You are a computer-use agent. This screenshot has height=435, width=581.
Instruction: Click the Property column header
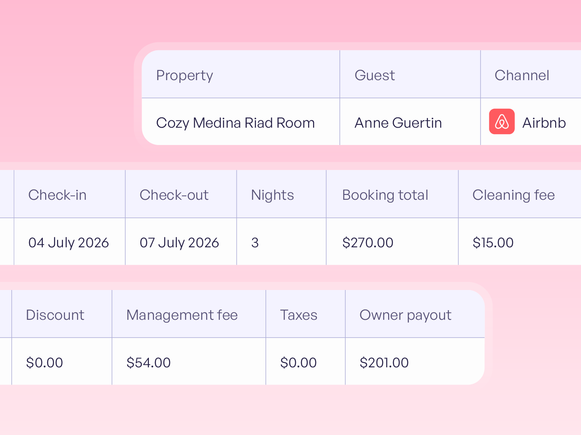184,75
